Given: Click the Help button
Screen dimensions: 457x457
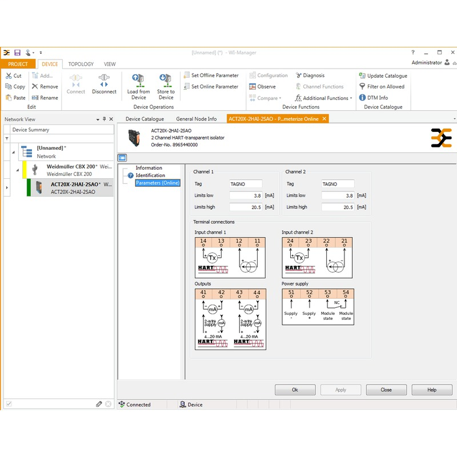Looking at the screenshot, I should coord(432,390).
